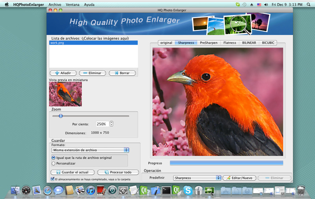The width and height of the screenshot is (315, 199).
Task: Click the Por ciento stepper arrows
Action: (x=112, y=124)
